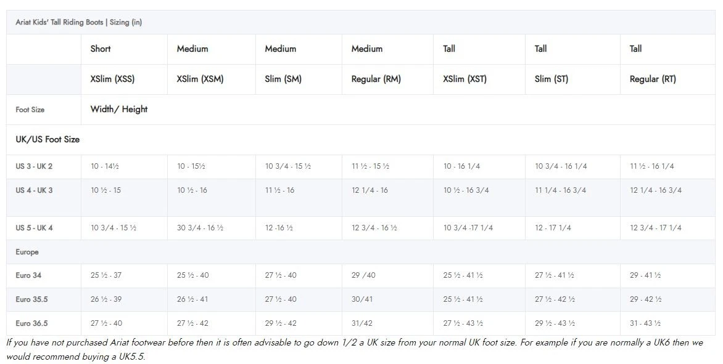Select the '31/42' cell in Euro 36.5 row
Image resolution: width=723 pixels, height=364 pixels.
click(x=361, y=323)
